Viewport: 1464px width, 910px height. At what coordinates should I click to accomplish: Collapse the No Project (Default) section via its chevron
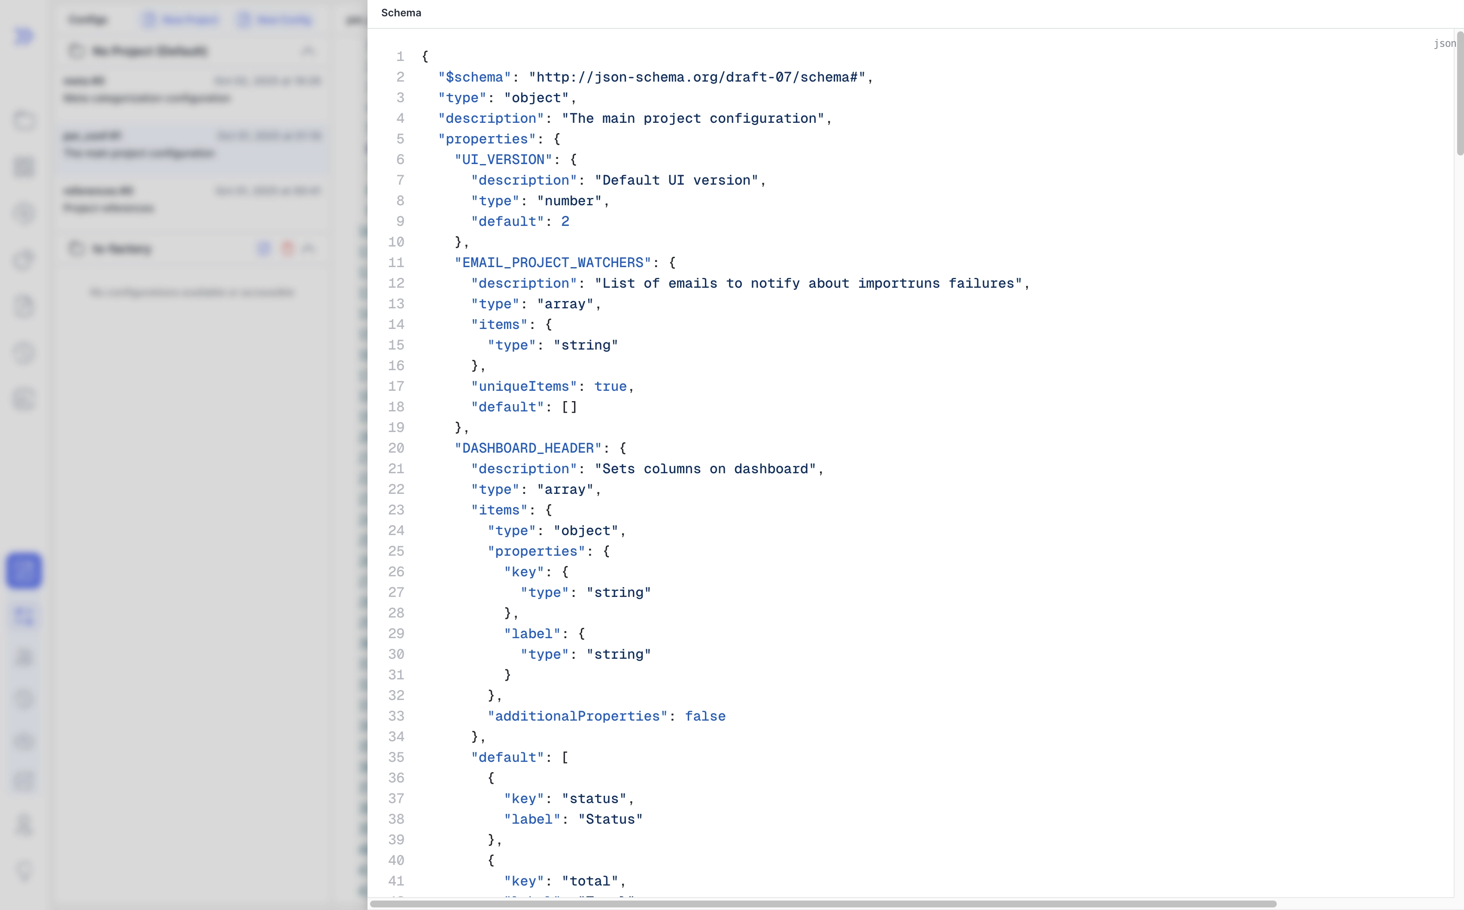(308, 51)
